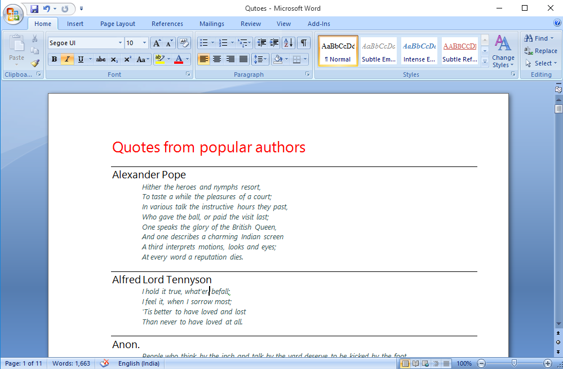
Task: Click the Replace button
Action: [540, 51]
